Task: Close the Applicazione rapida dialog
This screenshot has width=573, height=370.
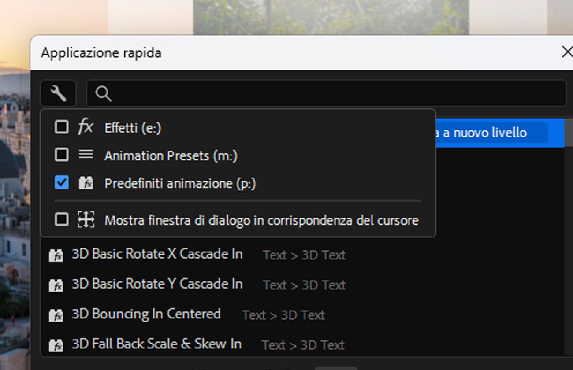Action: 567,52
